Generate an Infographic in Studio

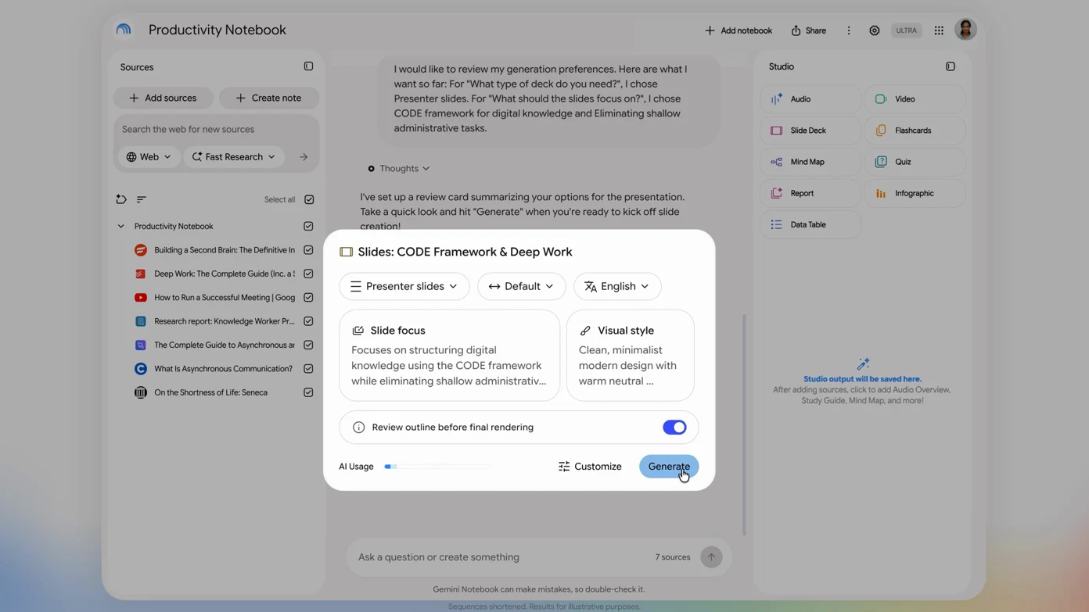(x=915, y=193)
